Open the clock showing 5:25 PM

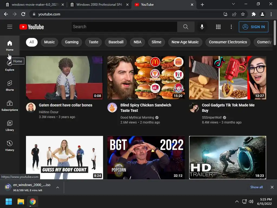click(x=265, y=201)
